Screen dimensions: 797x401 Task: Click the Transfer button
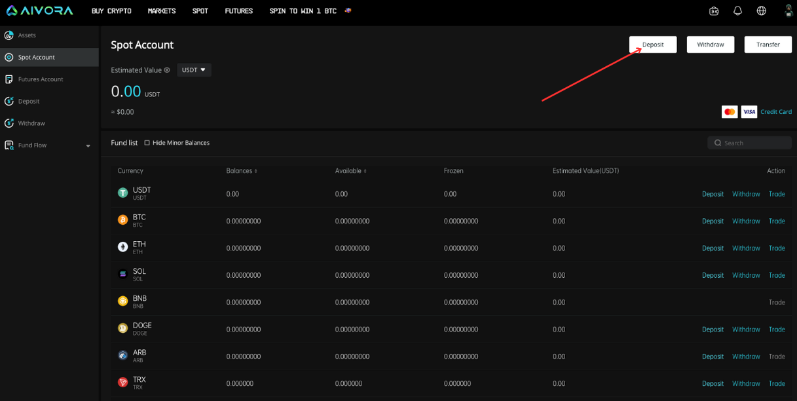coord(768,45)
